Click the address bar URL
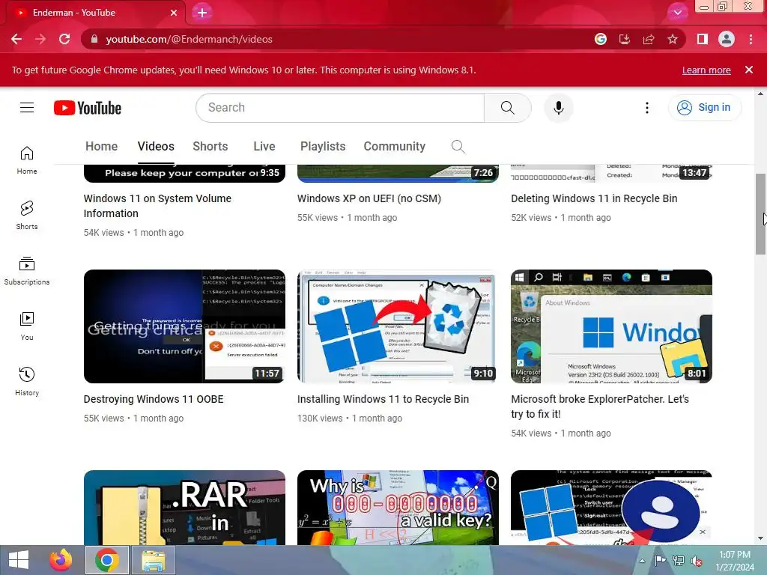 coord(189,39)
